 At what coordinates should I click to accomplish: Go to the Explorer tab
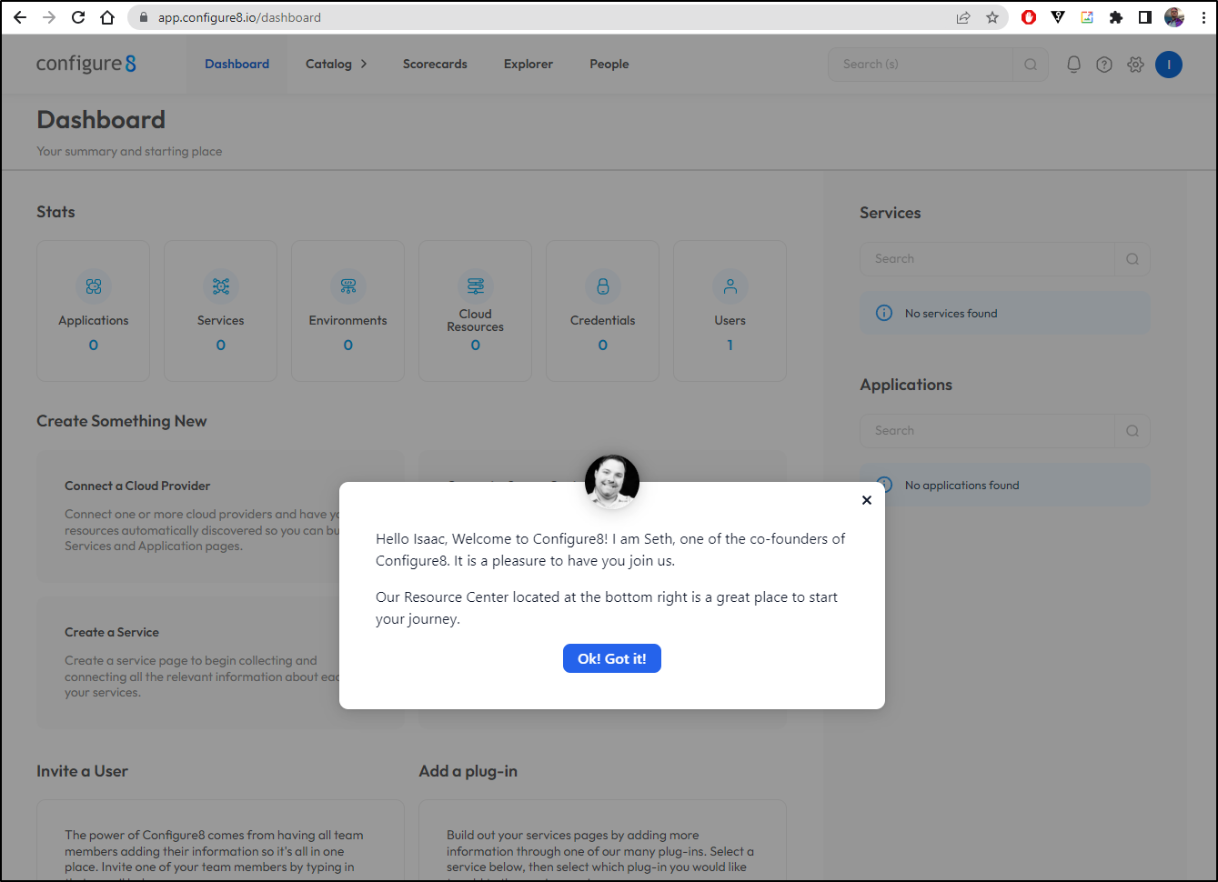pos(528,65)
